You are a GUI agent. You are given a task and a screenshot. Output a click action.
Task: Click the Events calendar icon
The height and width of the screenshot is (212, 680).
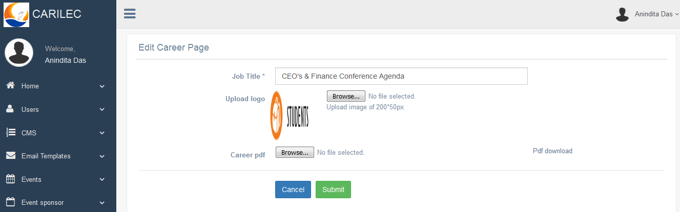coord(10,179)
